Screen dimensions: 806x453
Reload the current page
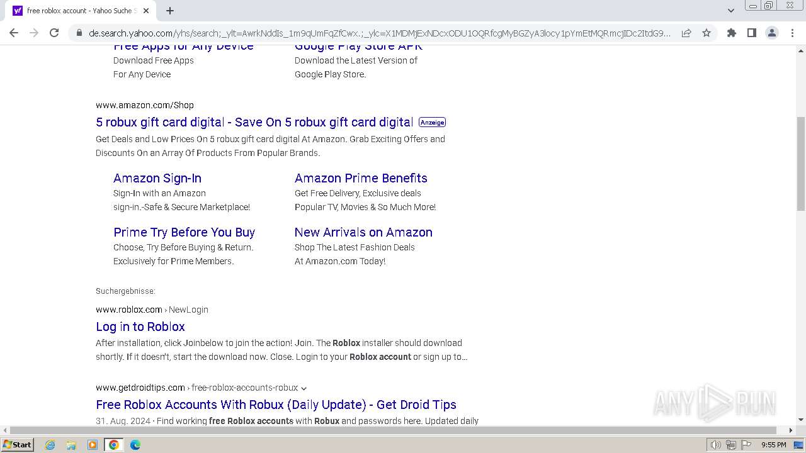(54, 33)
